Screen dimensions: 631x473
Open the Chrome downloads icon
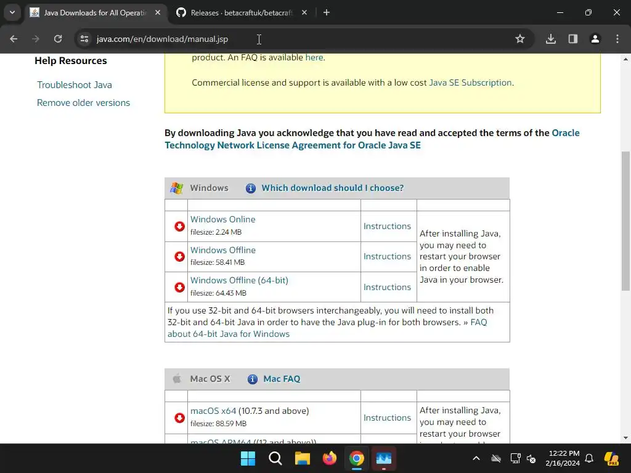551,39
